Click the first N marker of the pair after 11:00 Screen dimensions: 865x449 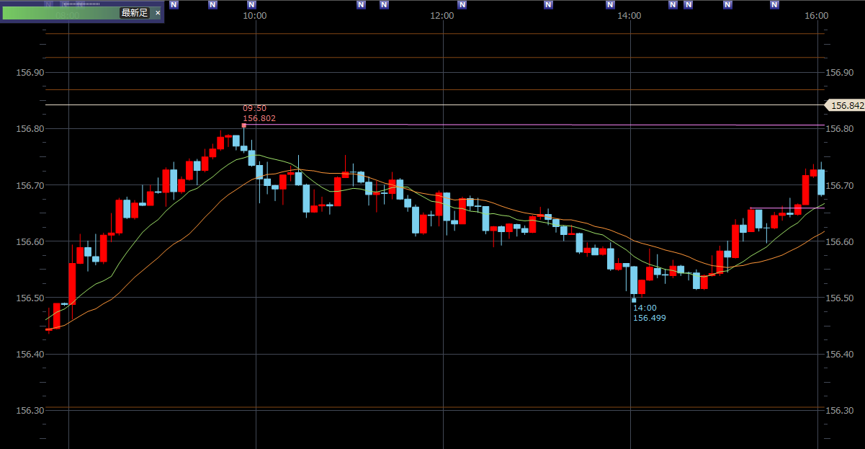[x=362, y=5]
